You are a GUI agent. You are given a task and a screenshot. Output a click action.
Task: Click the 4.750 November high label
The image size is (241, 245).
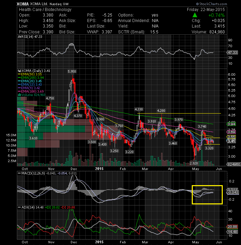(x=50, y=98)
